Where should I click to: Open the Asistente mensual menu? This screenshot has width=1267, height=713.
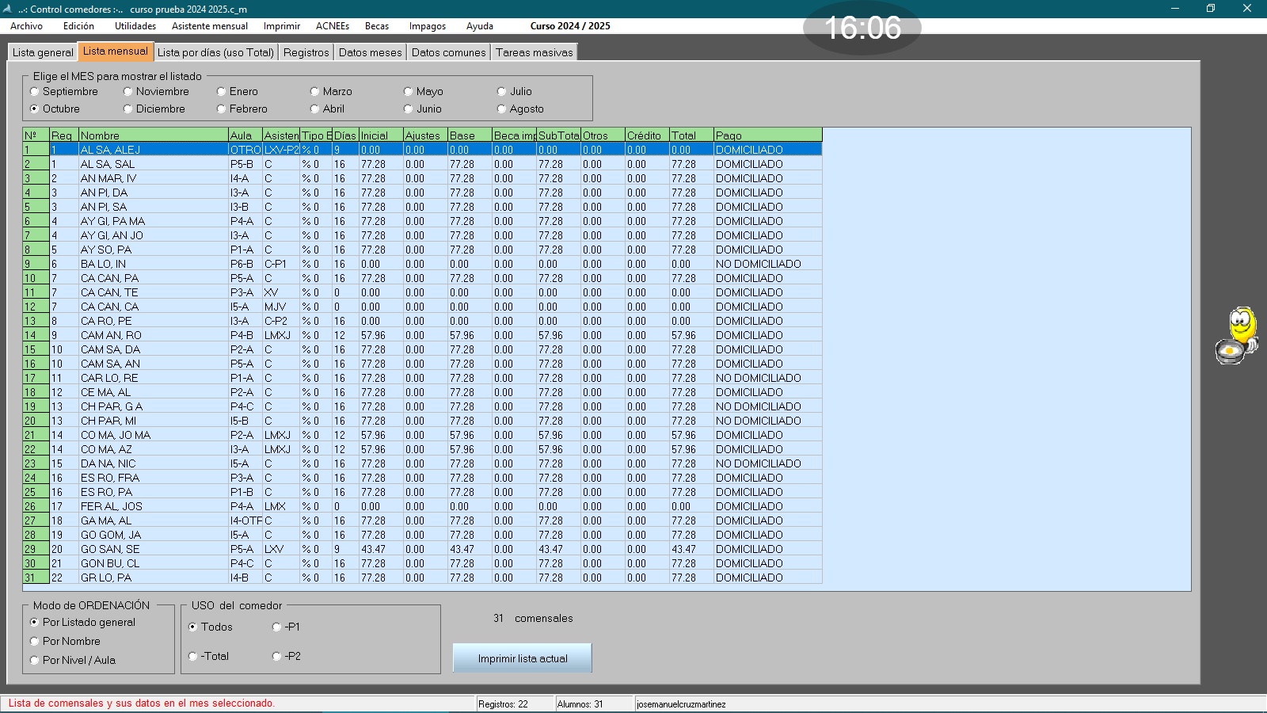pyautogui.click(x=210, y=26)
